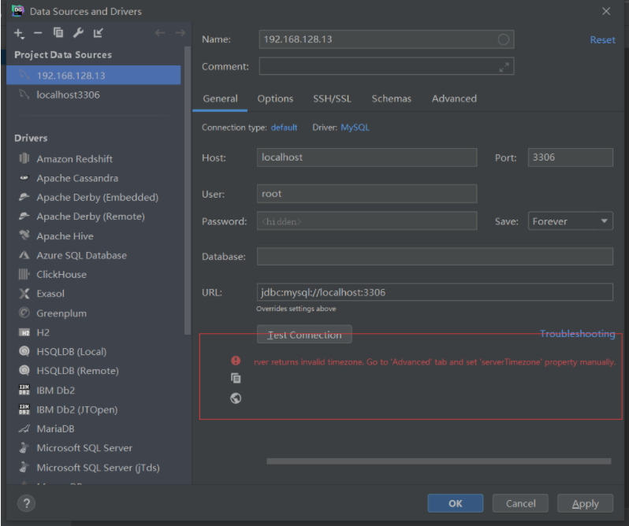Click into the Port field

coord(570,157)
